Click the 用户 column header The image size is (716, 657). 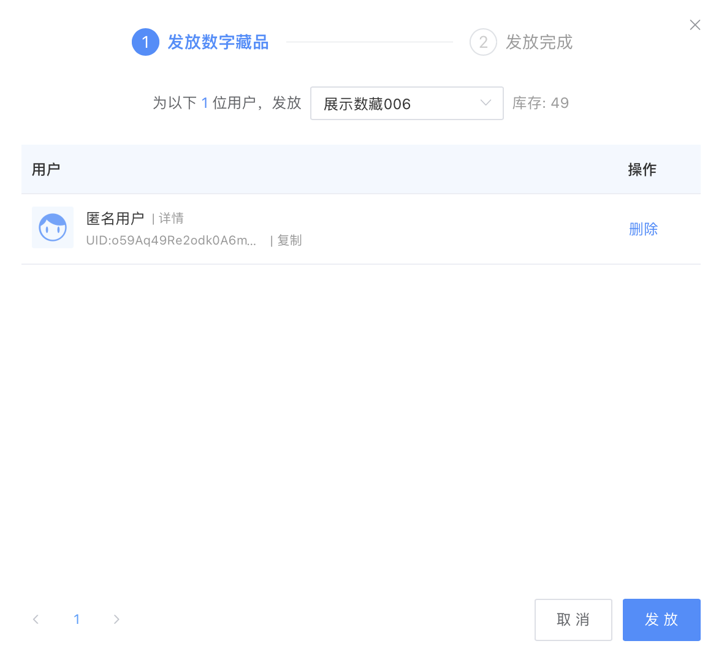tap(45, 169)
